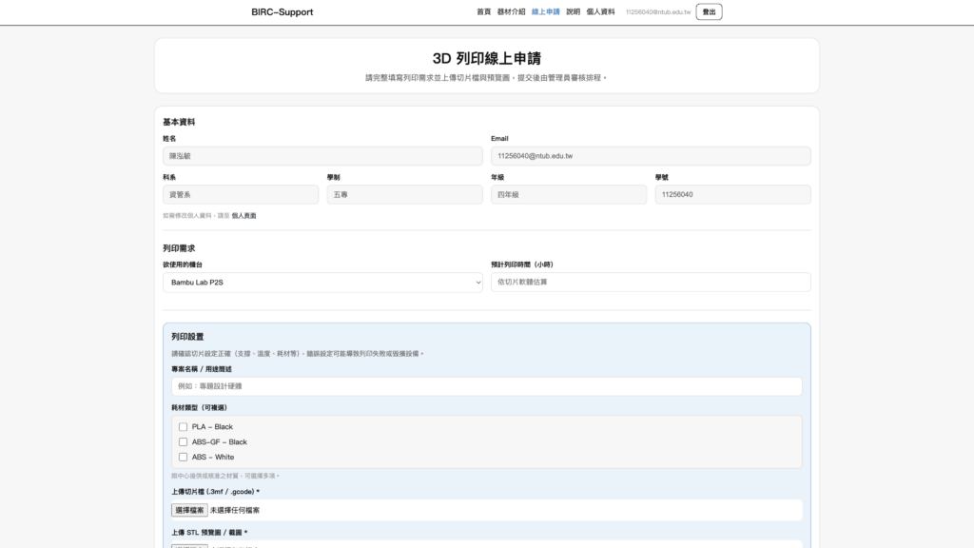Viewport: 974px width, 548px height.
Task: Click the 科系 department field
Action: [x=241, y=194]
